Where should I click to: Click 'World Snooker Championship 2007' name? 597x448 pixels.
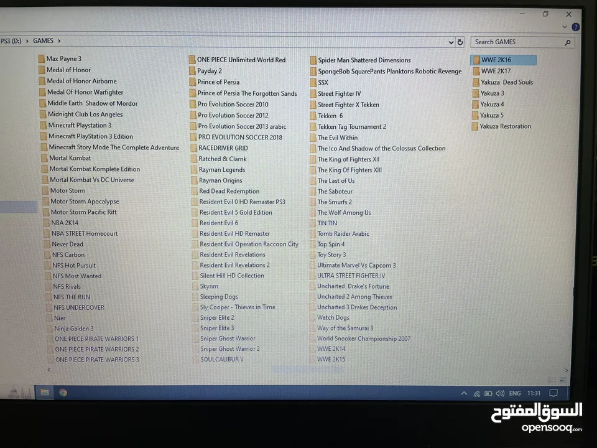(x=364, y=338)
